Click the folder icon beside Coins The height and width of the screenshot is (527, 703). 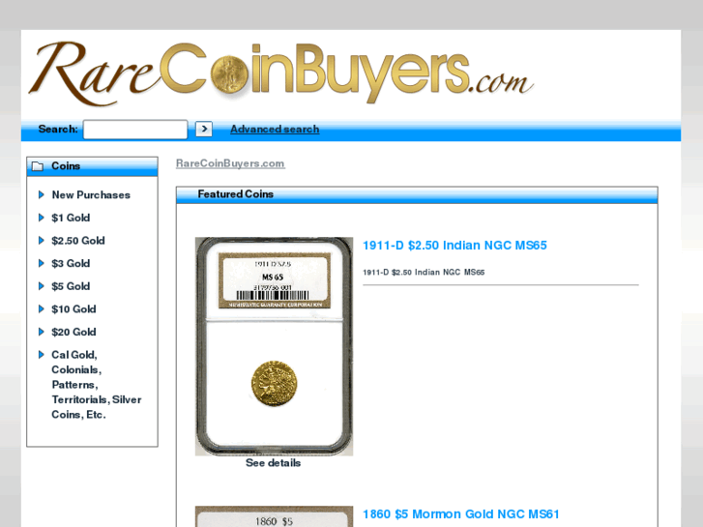click(38, 166)
